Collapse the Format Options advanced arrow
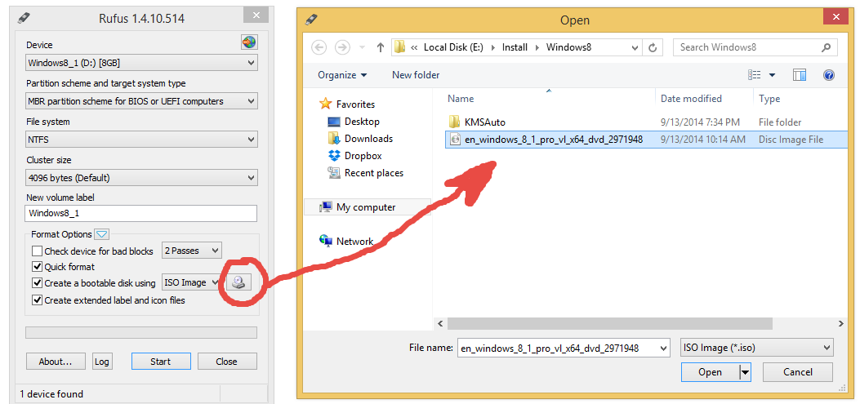860x404 pixels. 101,234
